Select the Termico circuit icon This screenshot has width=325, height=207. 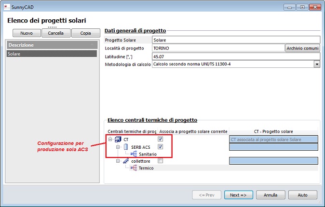click(x=134, y=168)
